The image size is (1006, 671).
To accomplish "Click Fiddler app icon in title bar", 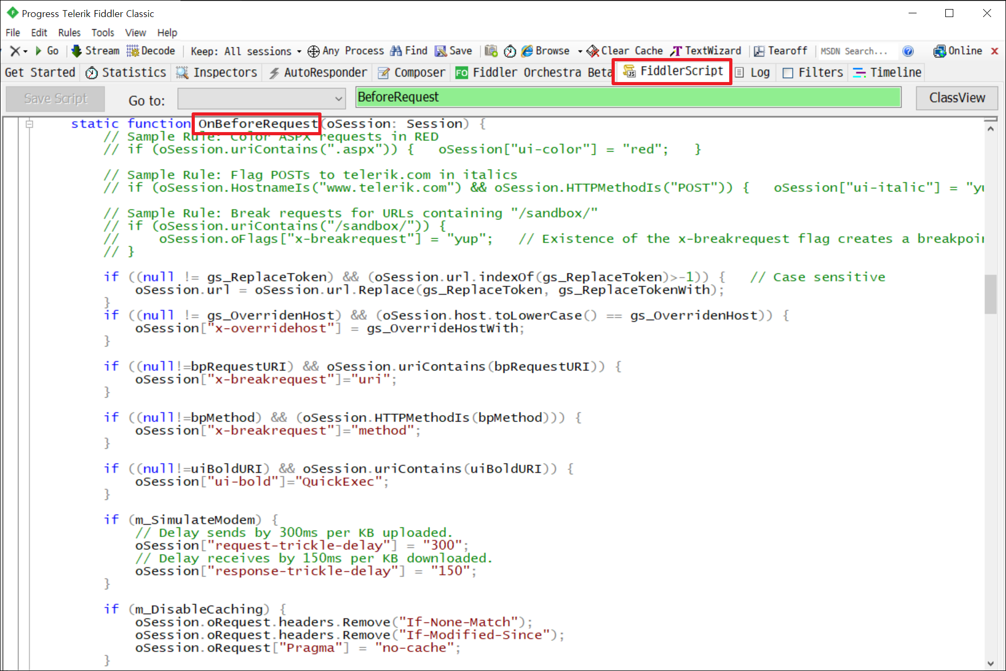I will pos(12,13).
